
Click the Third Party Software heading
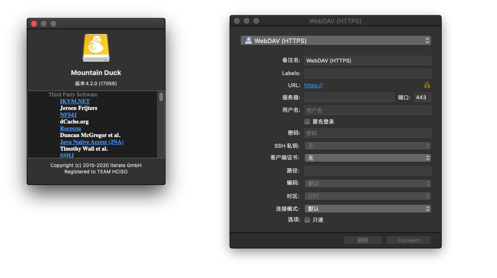(73, 94)
